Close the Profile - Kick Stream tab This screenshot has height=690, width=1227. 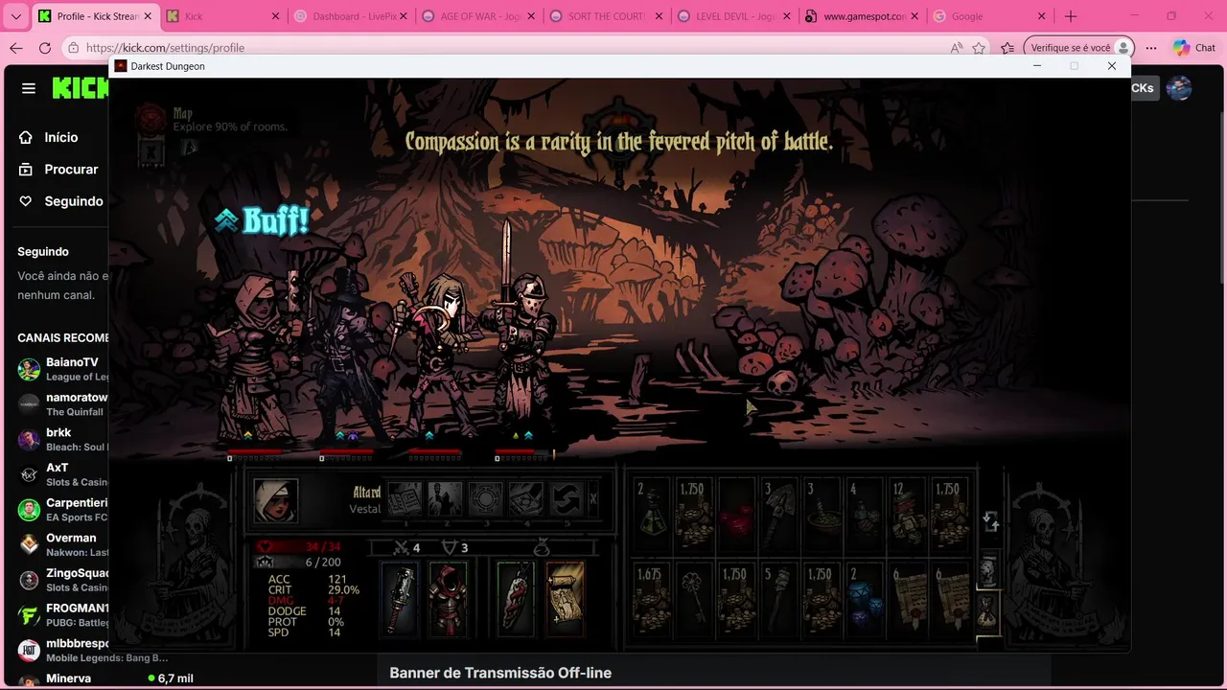[148, 16]
